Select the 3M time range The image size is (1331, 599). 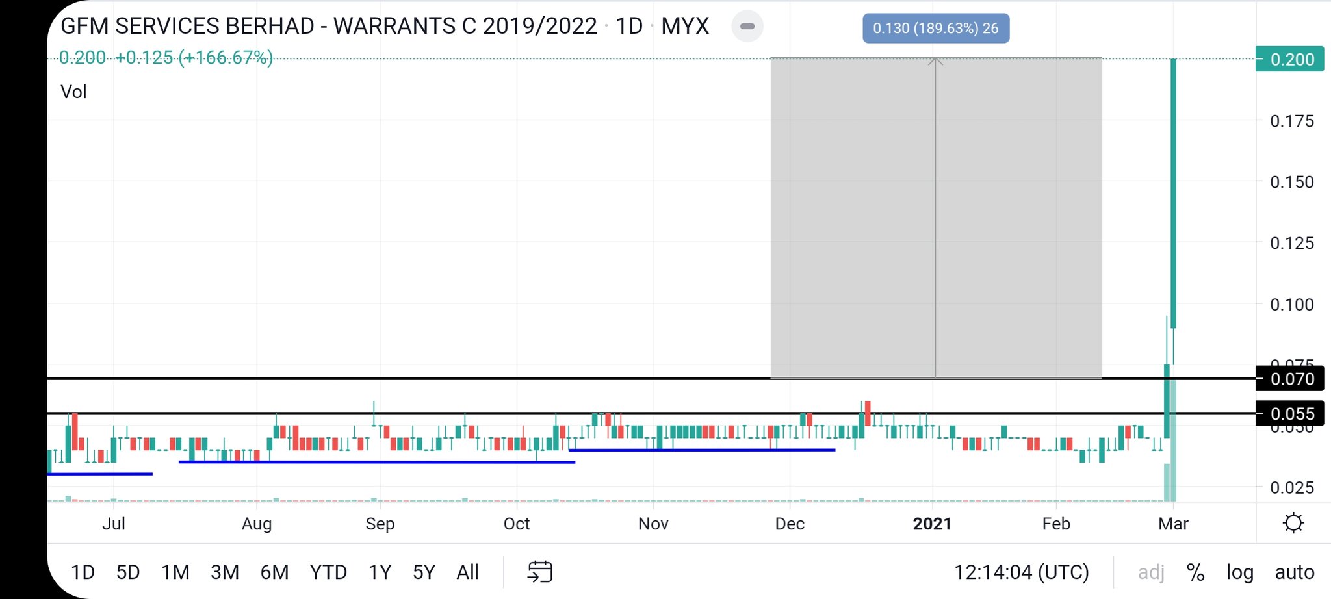coord(225,572)
